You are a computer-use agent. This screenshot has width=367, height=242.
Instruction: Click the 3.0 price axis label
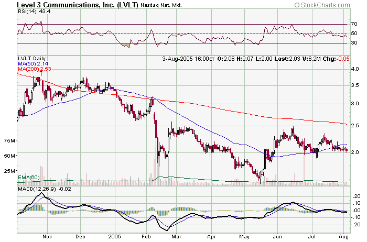coord(355,104)
